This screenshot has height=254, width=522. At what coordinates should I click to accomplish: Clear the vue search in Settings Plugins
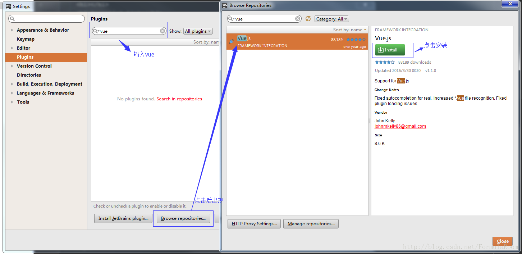coord(162,31)
